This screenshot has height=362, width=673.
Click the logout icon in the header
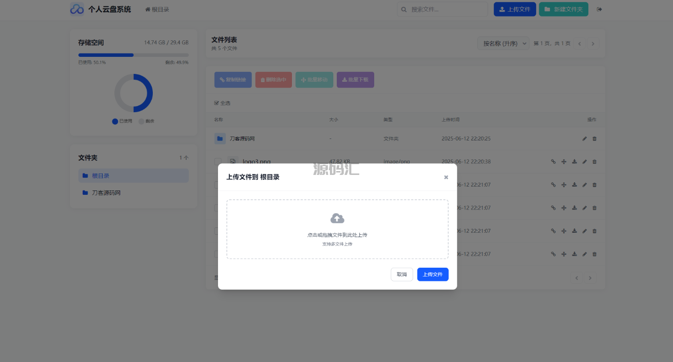[x=600, y=9]
